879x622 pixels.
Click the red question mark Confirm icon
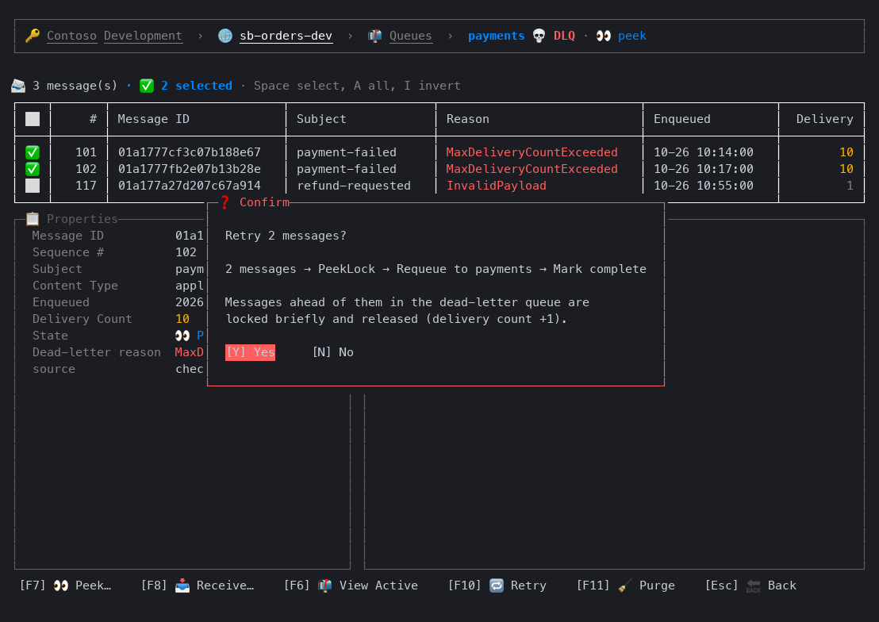point(225,202)
